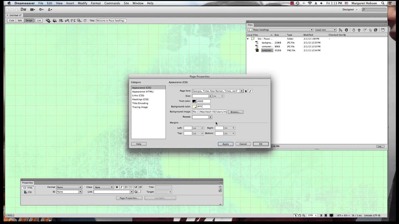Viewport: 399px width, 224px height.
Task: Click the document Title field
Action: 111,21
